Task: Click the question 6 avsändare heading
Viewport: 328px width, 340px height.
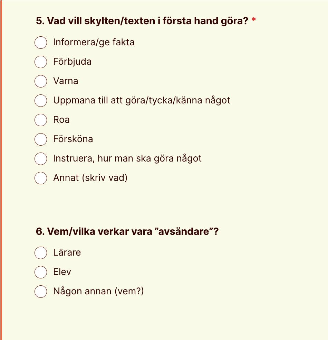Action: (127, 231)
